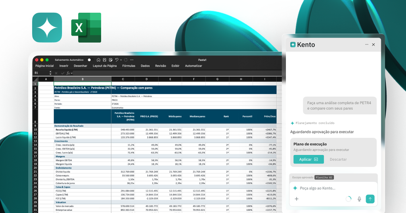Open the title bar three-dots overflow
Viewport: 406px width, 213px height.
click(132, 60)
